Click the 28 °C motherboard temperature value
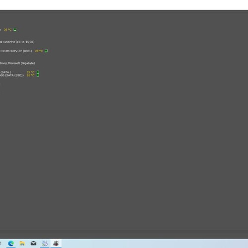Image resolution: width=248 pixels, height=248 pixels. pyautogui.click(x=39, y=51)
